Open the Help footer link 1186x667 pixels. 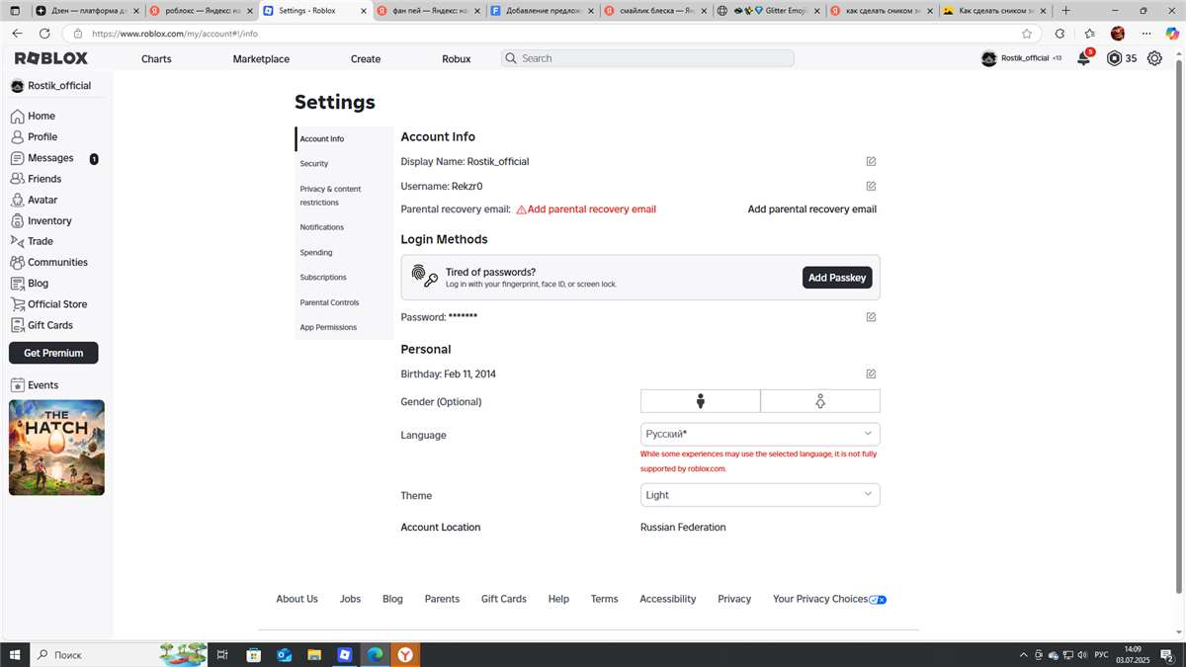click(x=558, y=599)
